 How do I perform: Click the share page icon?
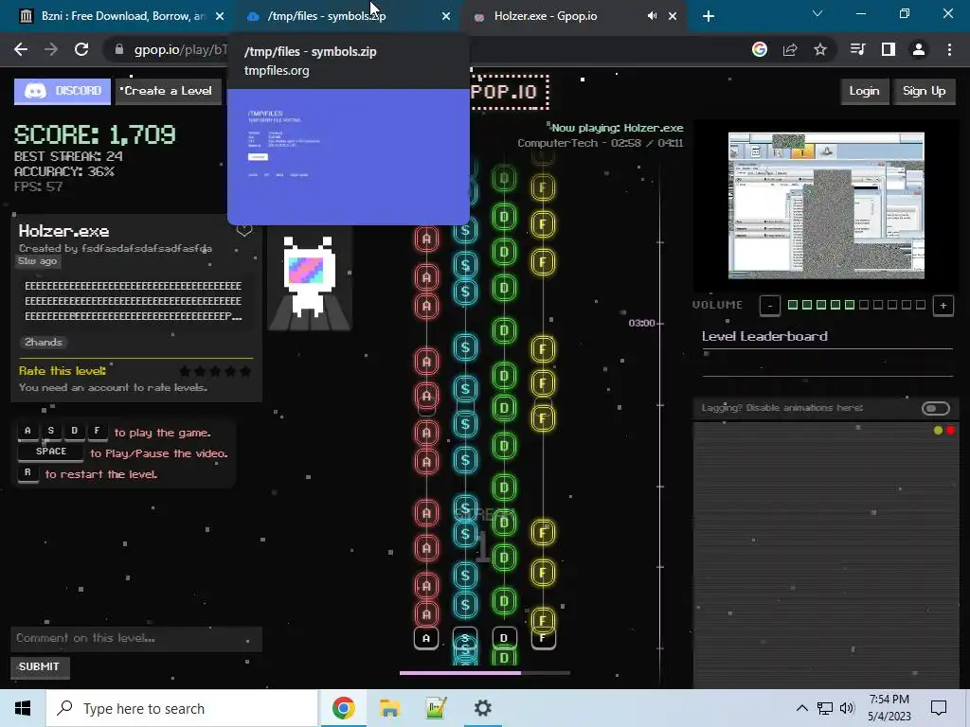coord(790,50)
